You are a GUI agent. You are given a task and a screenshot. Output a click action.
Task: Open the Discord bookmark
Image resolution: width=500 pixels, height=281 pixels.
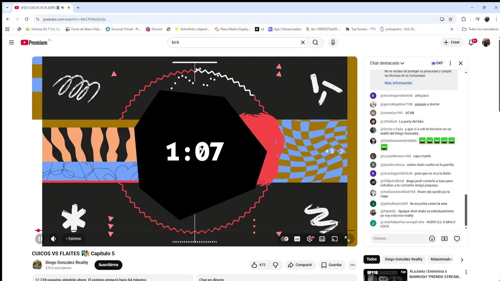(x=154, y=29)
